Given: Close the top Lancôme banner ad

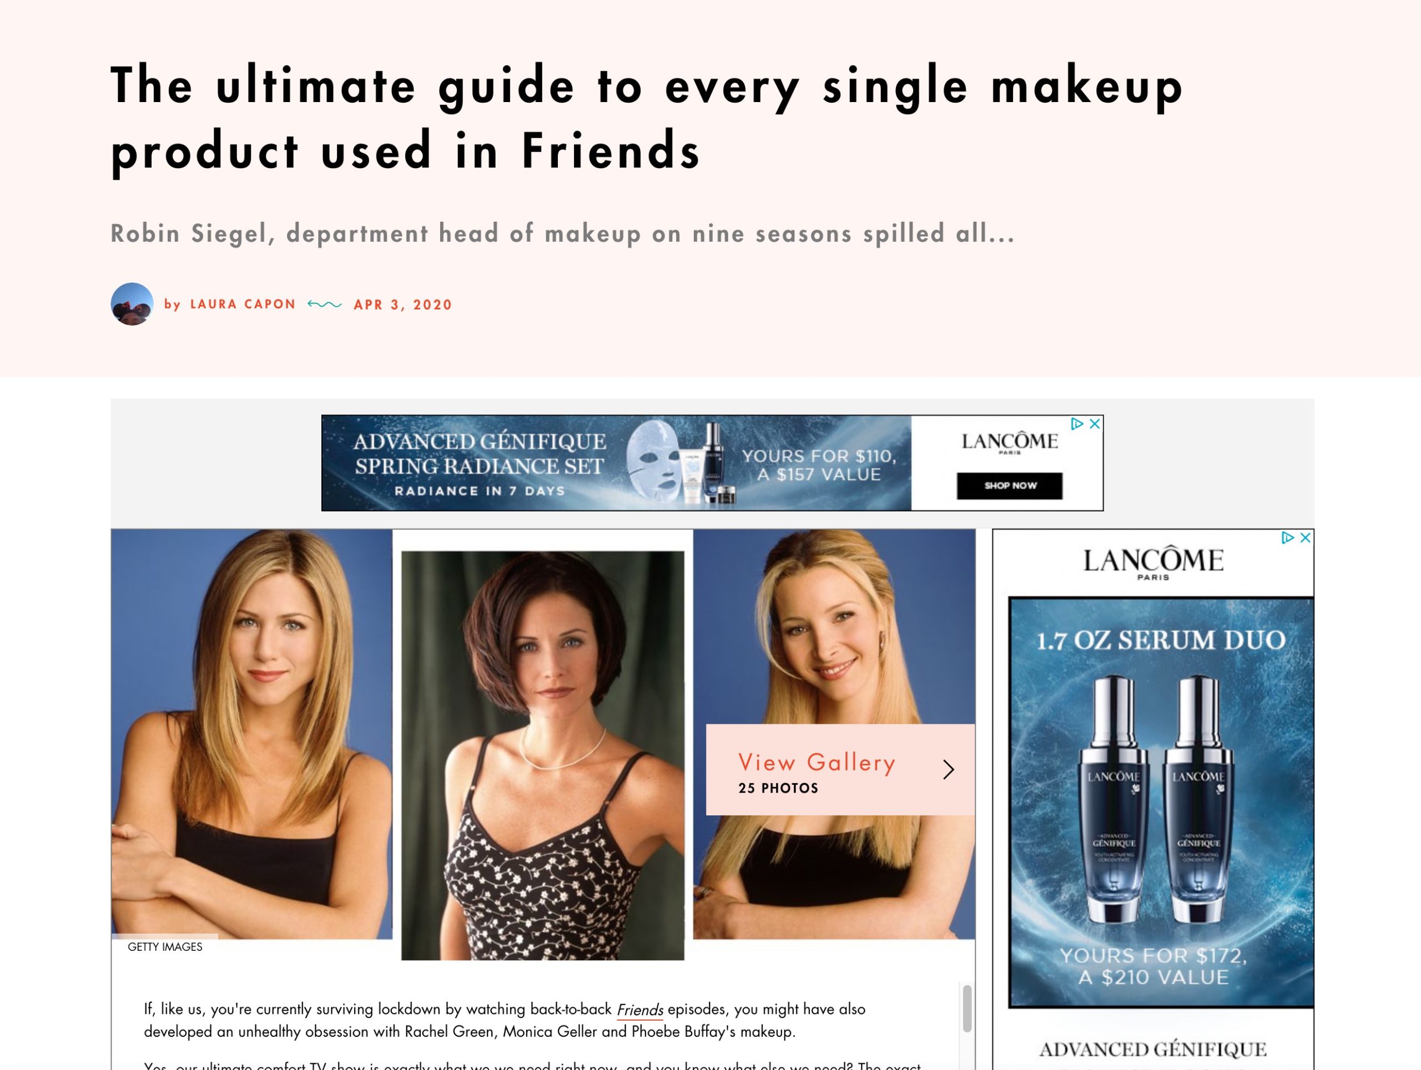Looking at the screenshot, I should [x=1095, y=424].
